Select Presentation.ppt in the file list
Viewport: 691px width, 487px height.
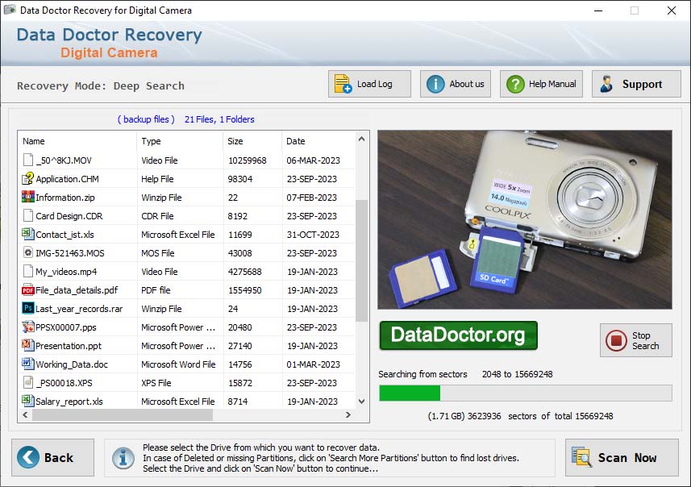pos(69,345)
